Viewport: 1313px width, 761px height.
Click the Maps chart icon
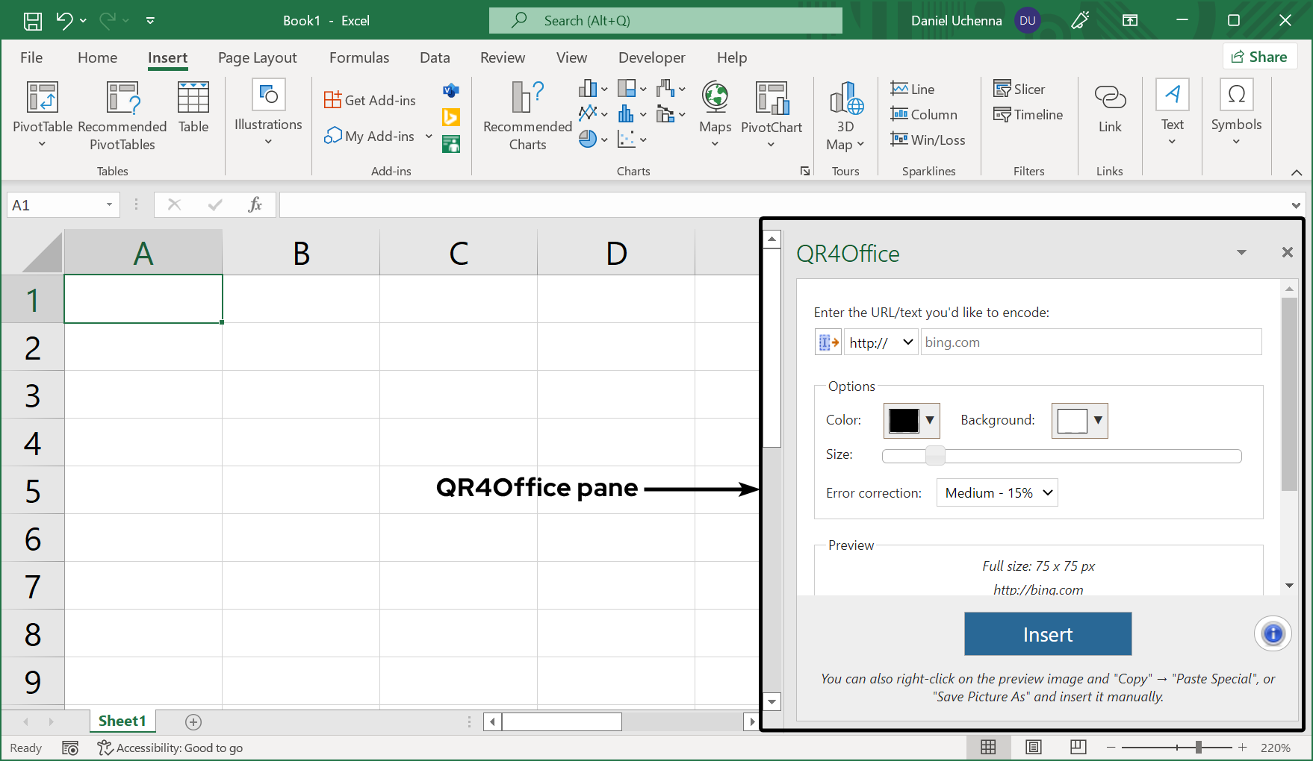[715, 108]
